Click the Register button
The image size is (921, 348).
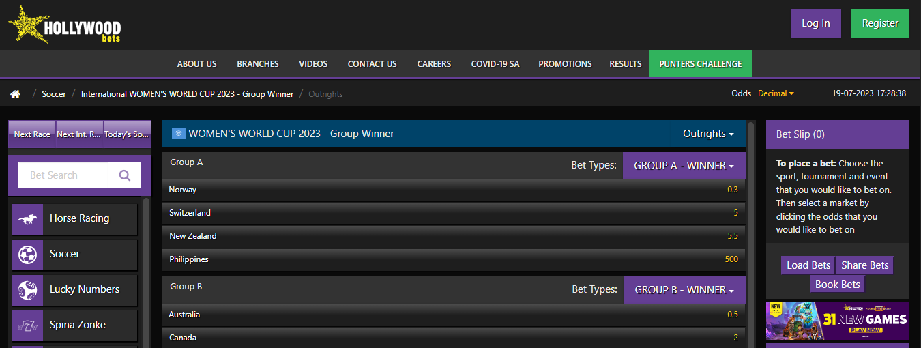880,23
